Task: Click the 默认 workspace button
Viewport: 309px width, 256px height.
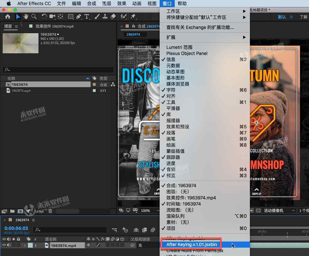Action: (282, 17)
